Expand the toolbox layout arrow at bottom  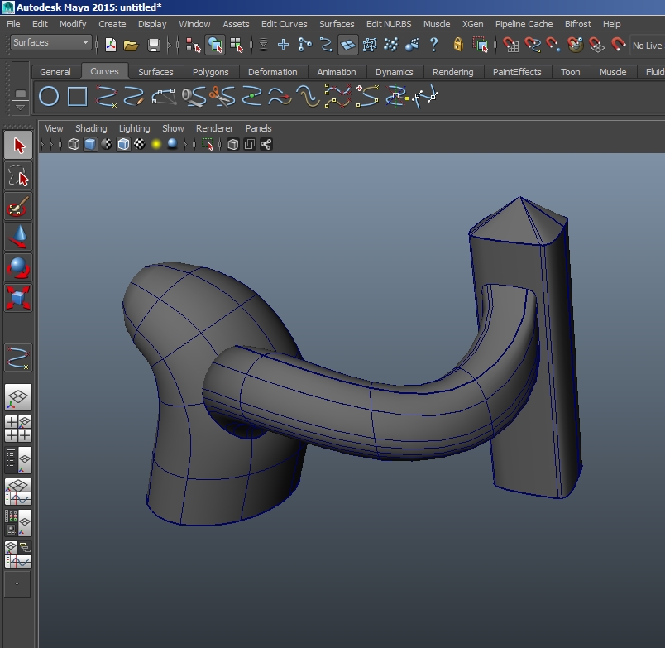pos(17,584)
